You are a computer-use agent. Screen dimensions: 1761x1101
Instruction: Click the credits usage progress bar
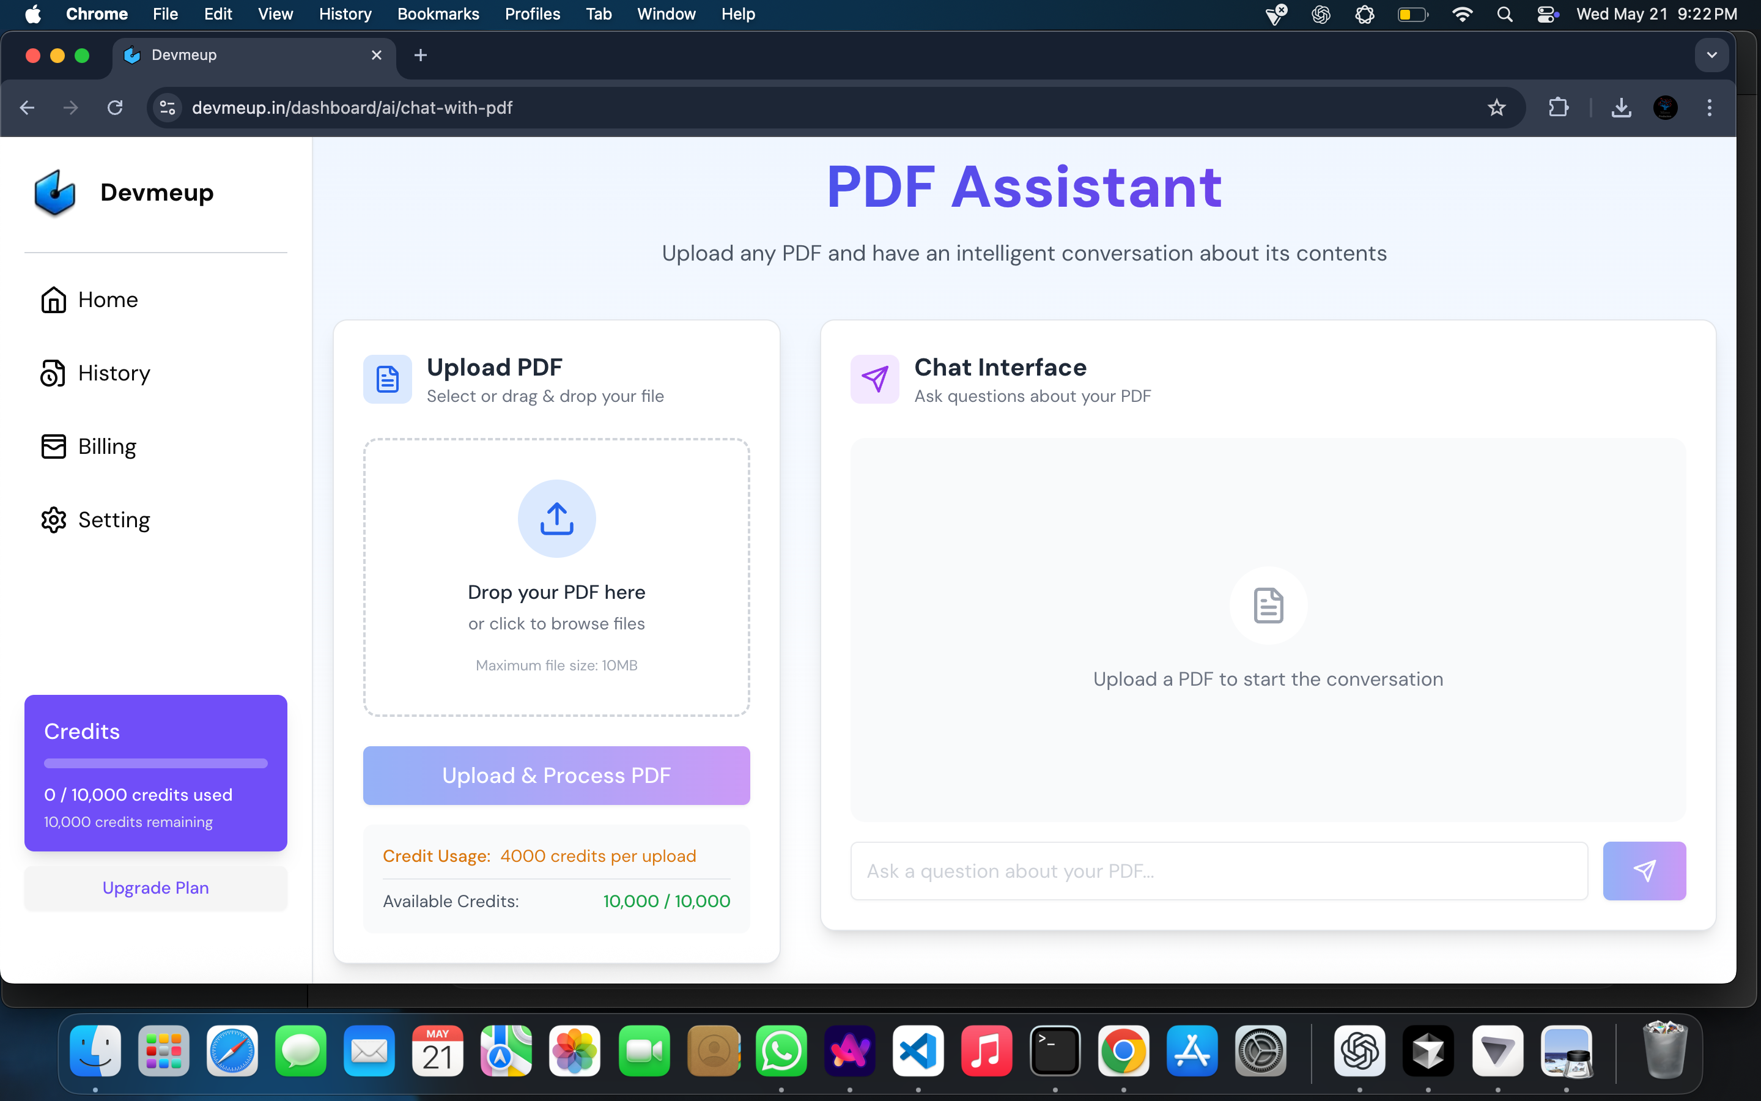156,763
